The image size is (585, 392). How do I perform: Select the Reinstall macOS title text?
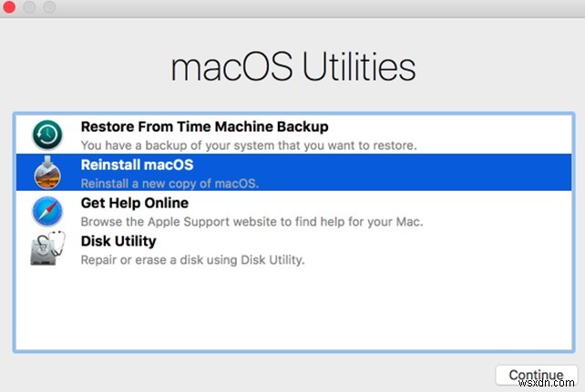[137, 165]
